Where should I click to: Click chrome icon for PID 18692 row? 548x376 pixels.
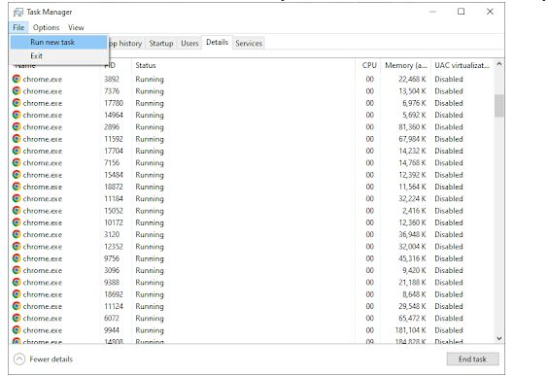coord(17,294)
